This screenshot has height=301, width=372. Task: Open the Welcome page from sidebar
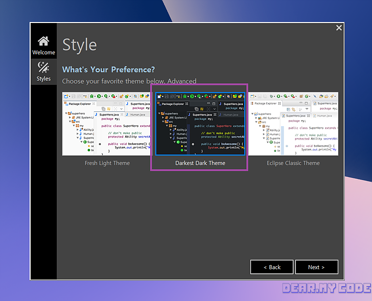pos(43,46)
